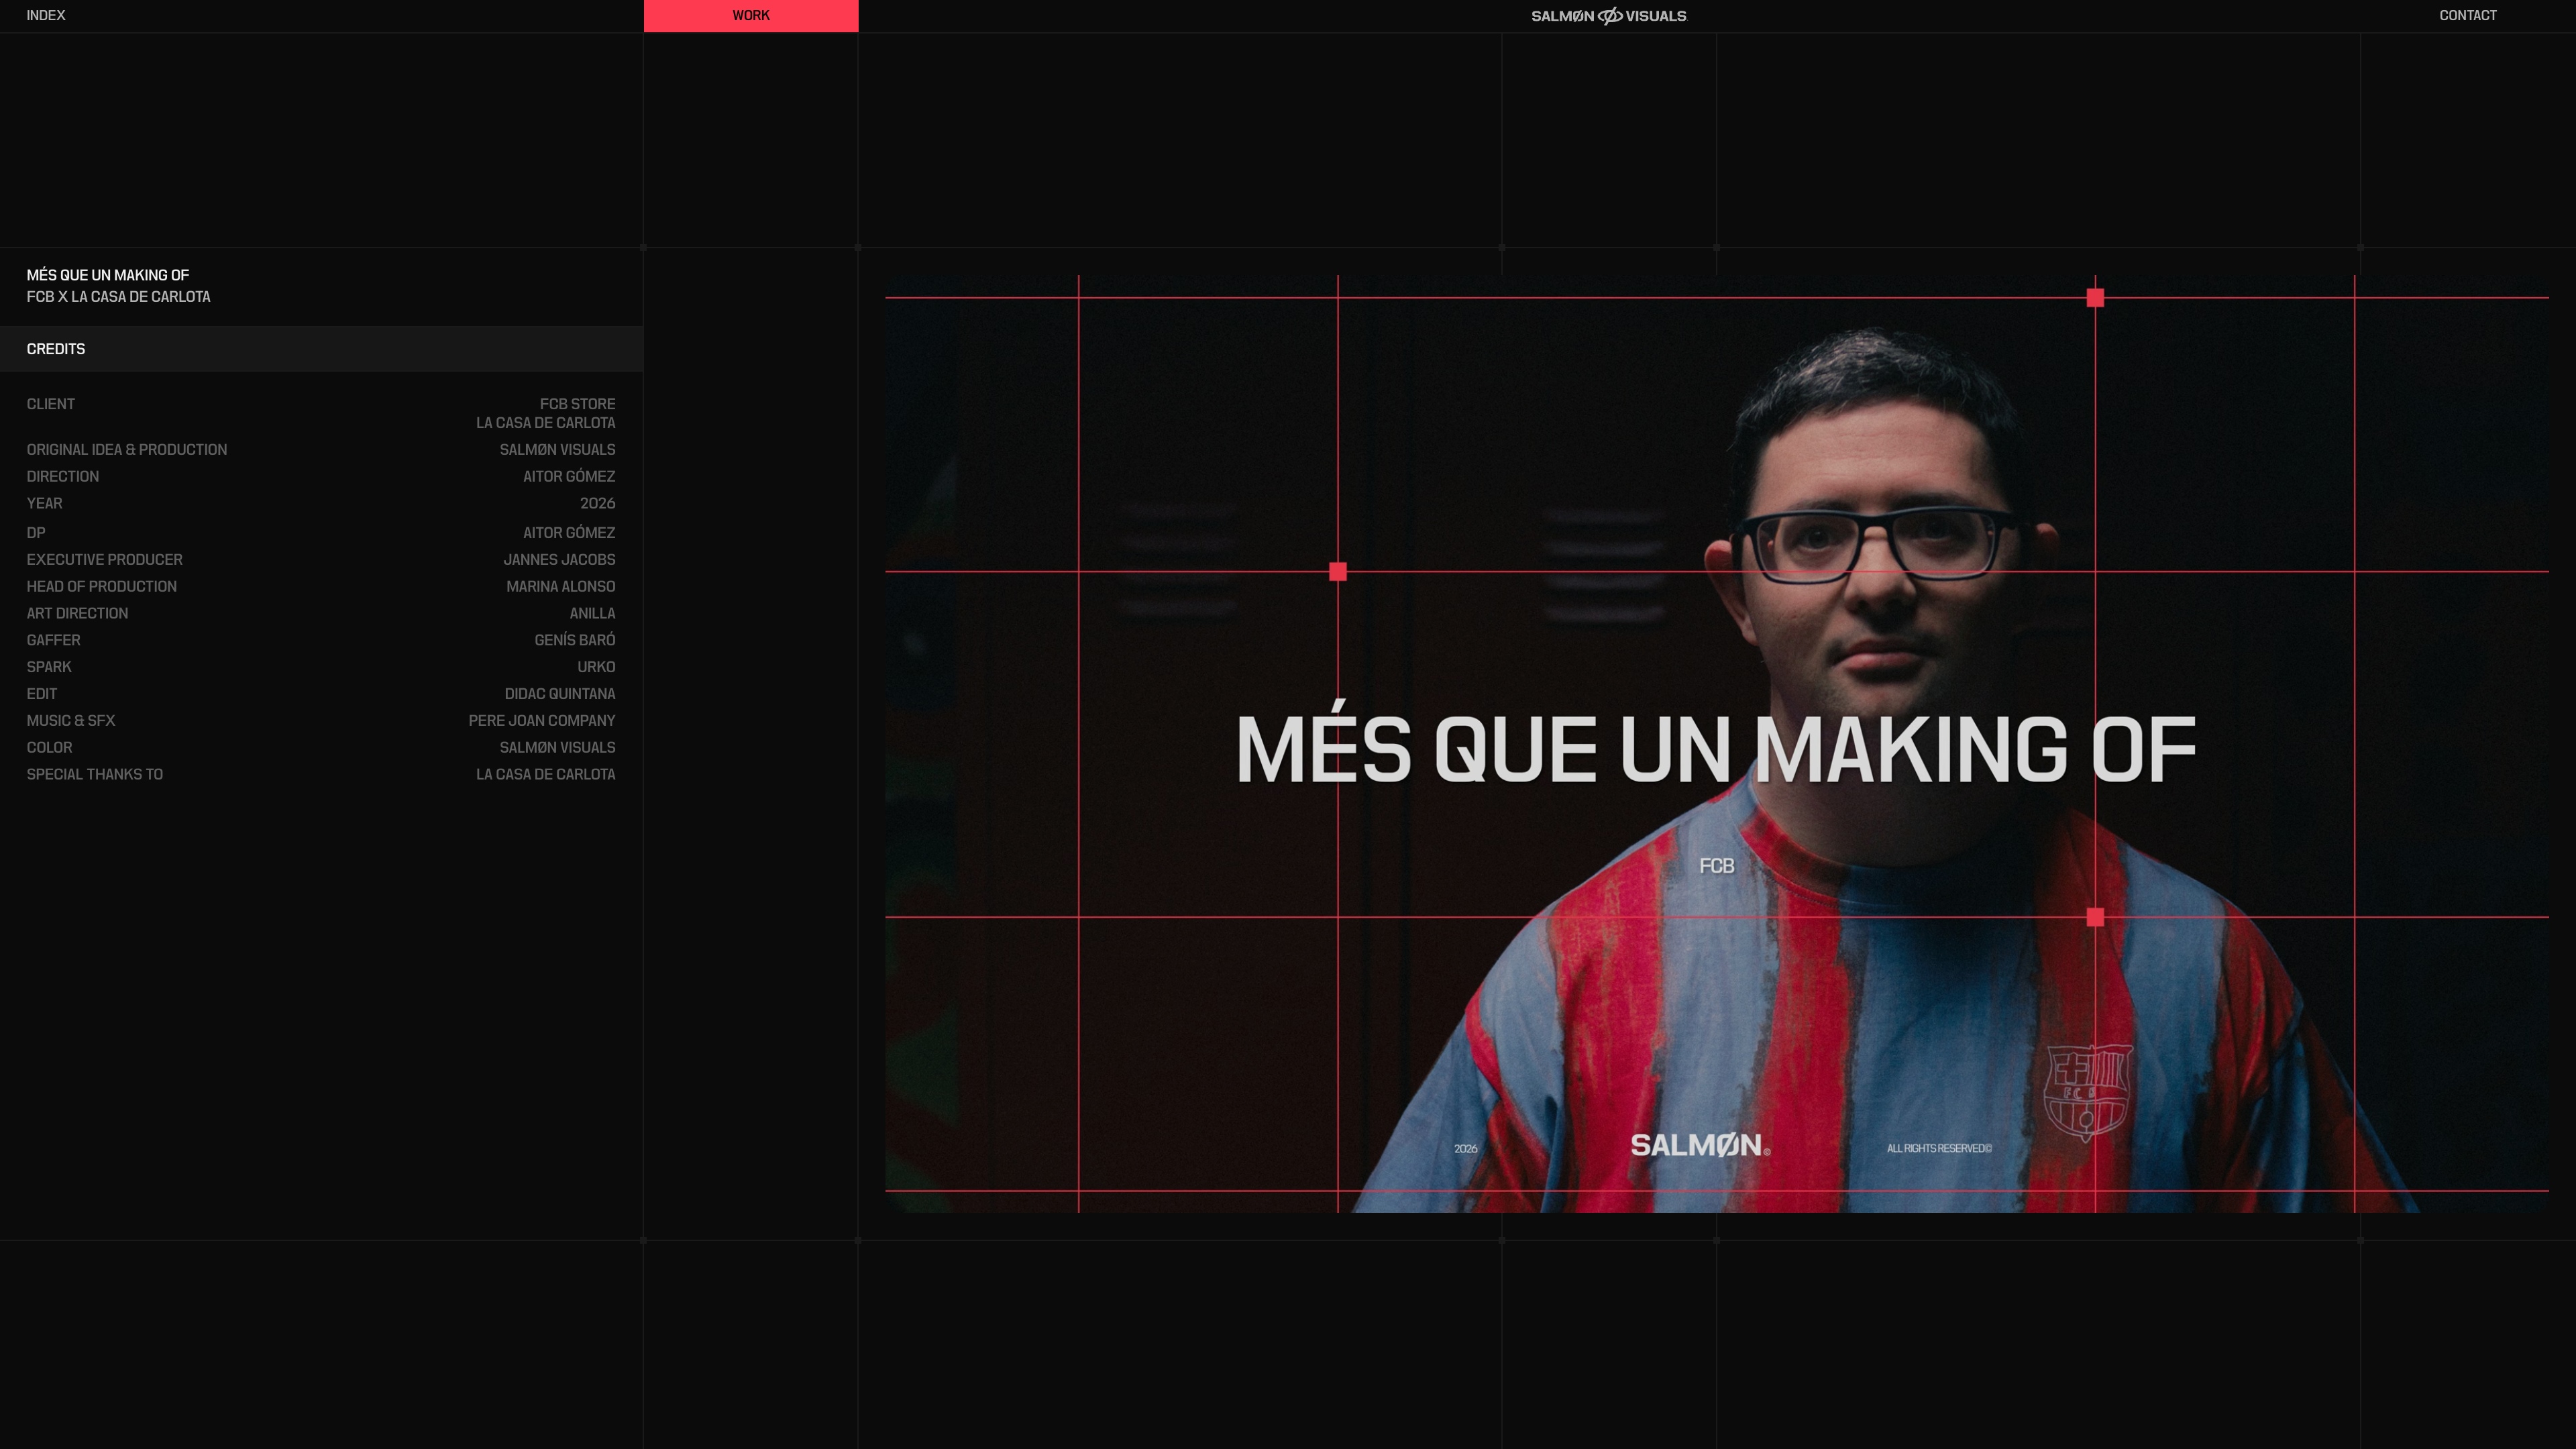Click the SPARK credit label
Viewport: 2576px width, 1449px height.
[49, 668]
